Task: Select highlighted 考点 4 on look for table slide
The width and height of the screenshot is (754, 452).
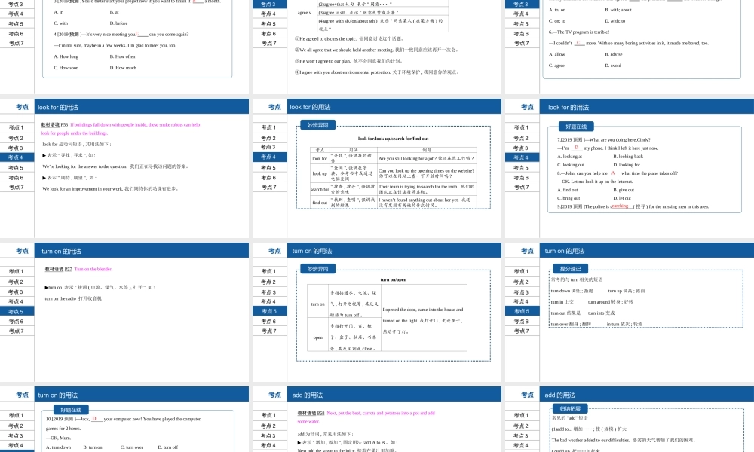Action: (x=269, y=157)
